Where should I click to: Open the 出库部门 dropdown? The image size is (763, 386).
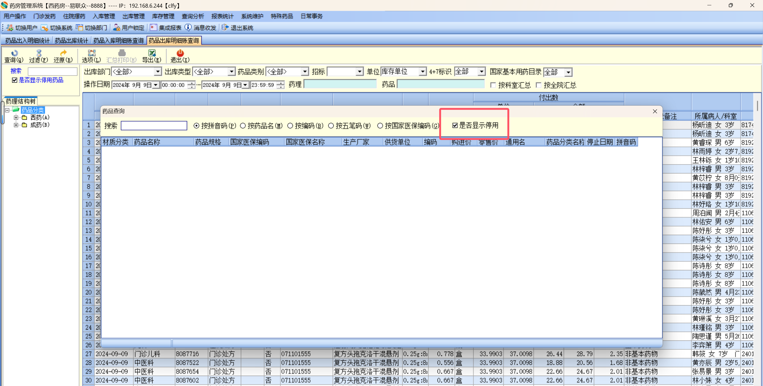158,72
